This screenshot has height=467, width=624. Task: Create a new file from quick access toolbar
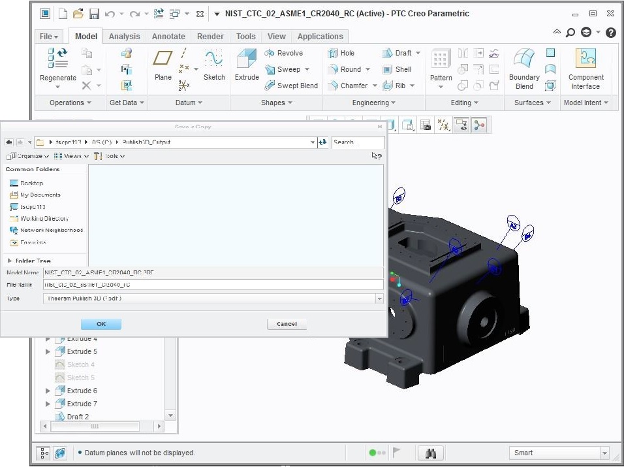coord(63,14)
